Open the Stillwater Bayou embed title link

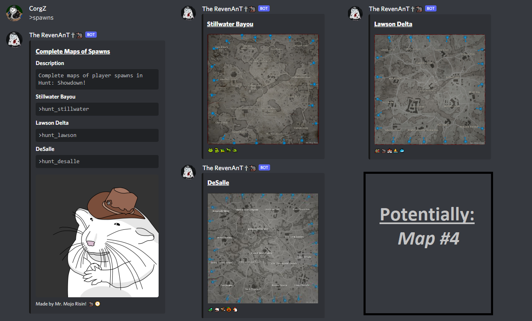pyautogui.click(x=230, y=24)
